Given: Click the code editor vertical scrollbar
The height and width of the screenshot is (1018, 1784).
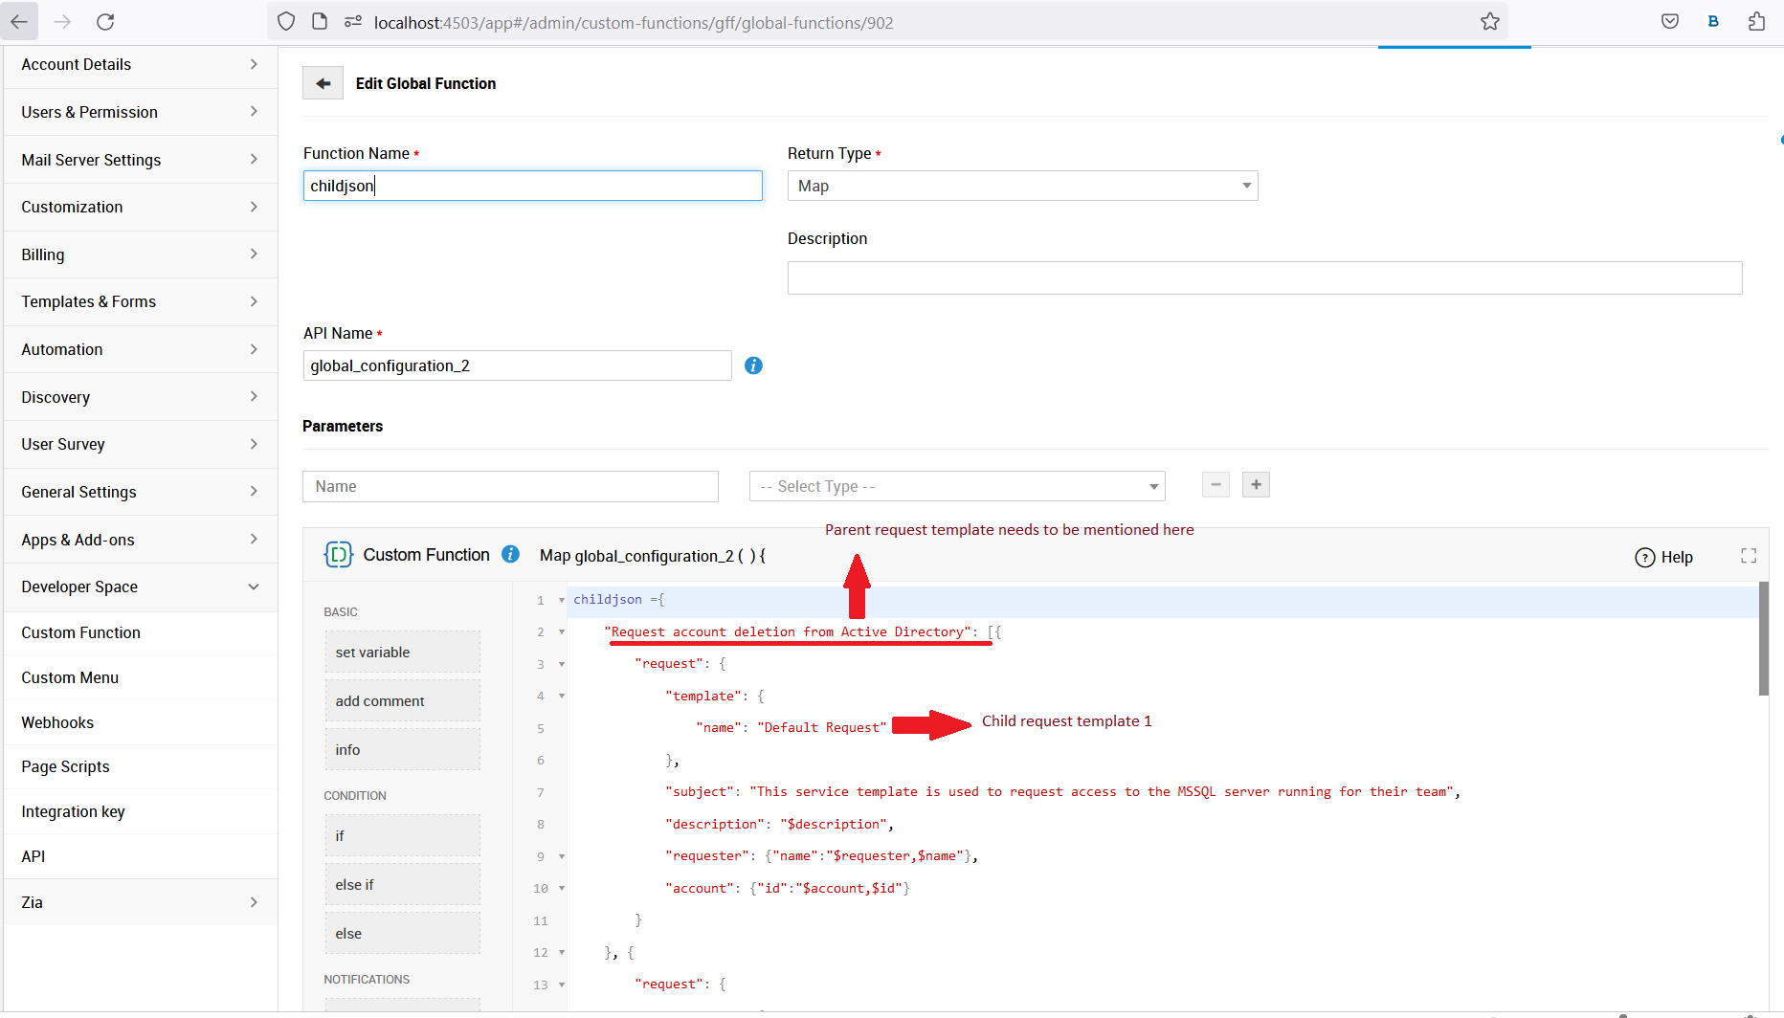Looking at the screenshot, I should [1763, 639].
